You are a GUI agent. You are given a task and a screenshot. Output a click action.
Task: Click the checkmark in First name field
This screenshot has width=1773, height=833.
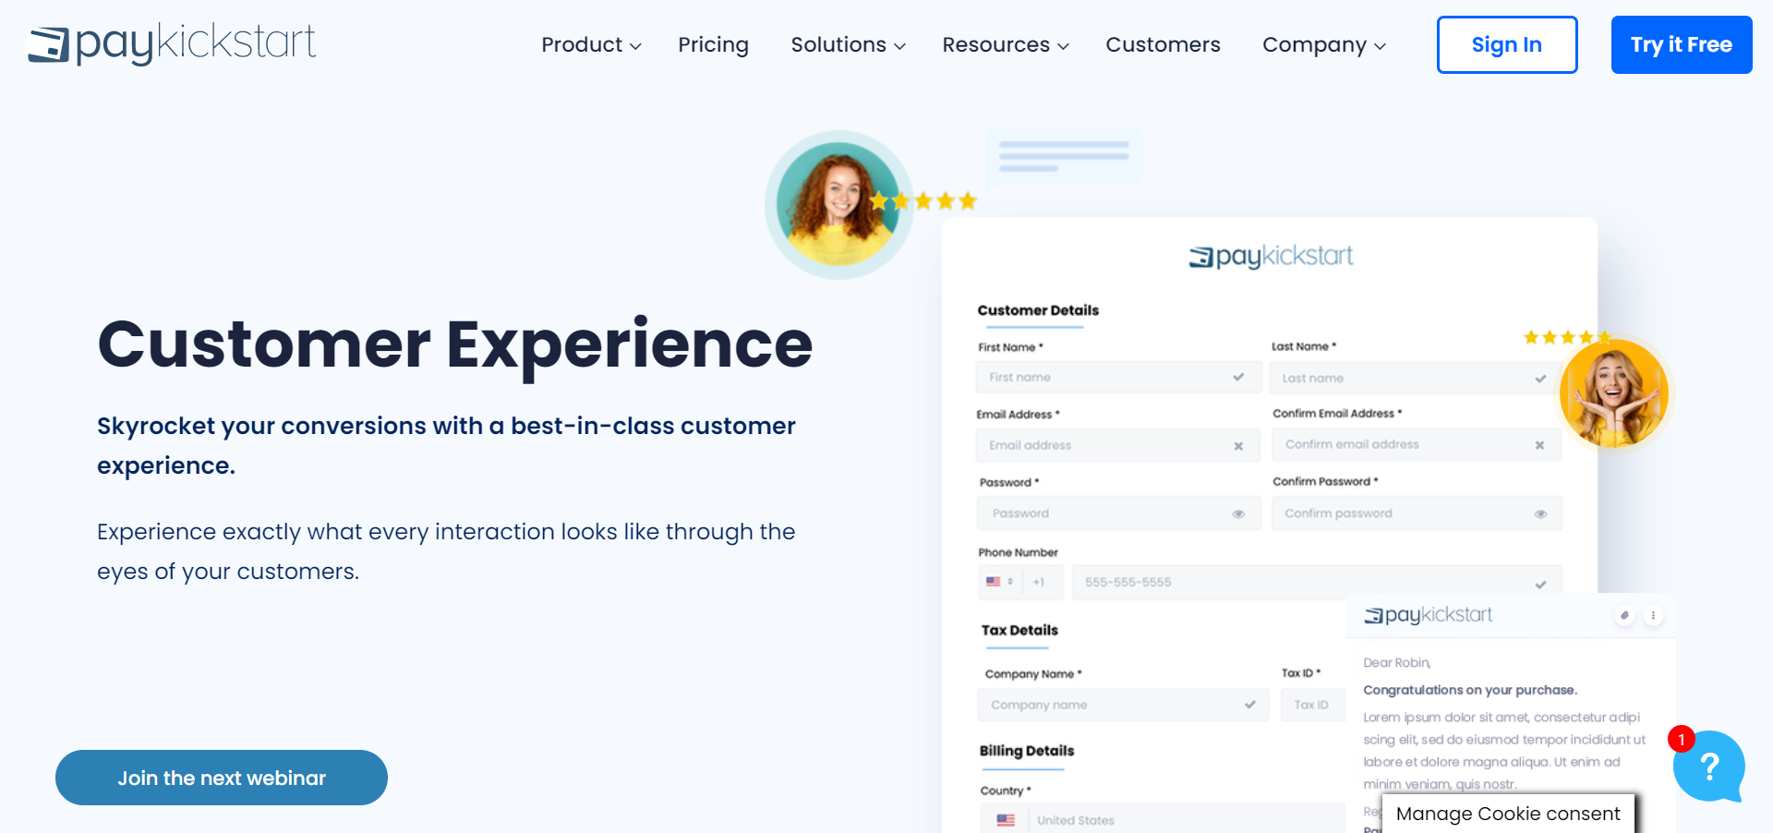(1238, 377)
